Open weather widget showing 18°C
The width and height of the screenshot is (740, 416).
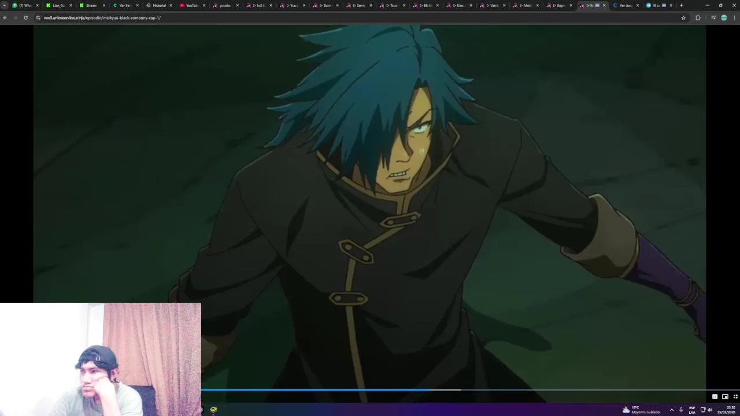(641, 410)
